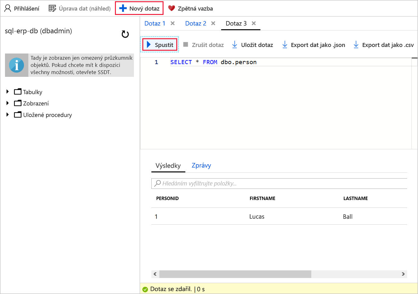Click the heart icon for Zpětná vazba
Viewport: 418px width, 294px height.
pyautogui.click(x=172, y=8)
